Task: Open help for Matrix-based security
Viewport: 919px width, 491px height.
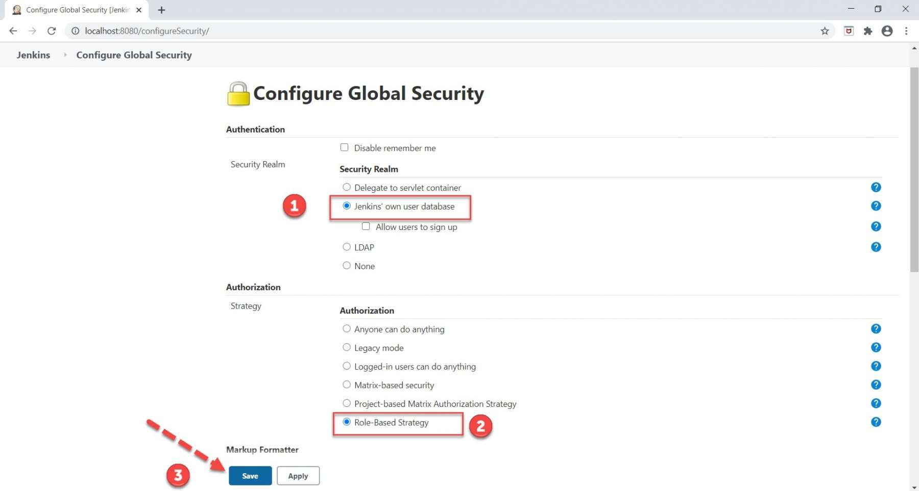Action: [x=876, y=384]
